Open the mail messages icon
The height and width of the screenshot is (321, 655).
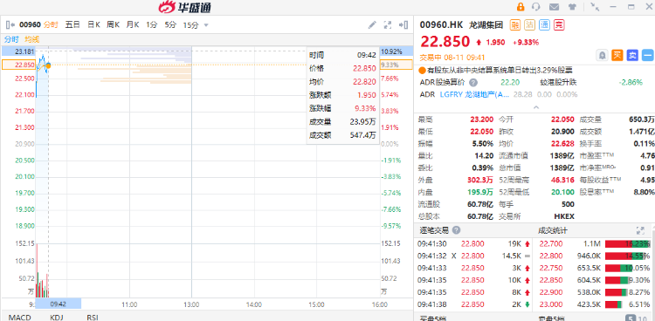click(554, 7)
